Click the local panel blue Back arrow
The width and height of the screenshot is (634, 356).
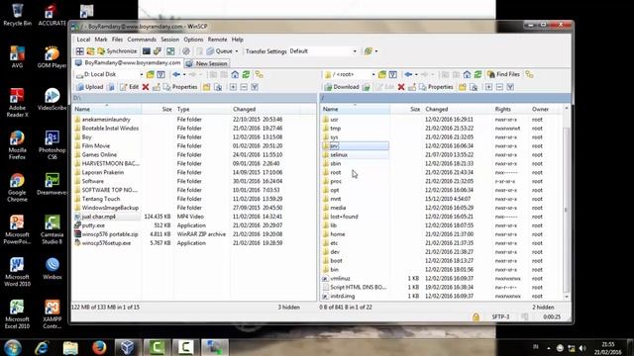click(176, 74)
